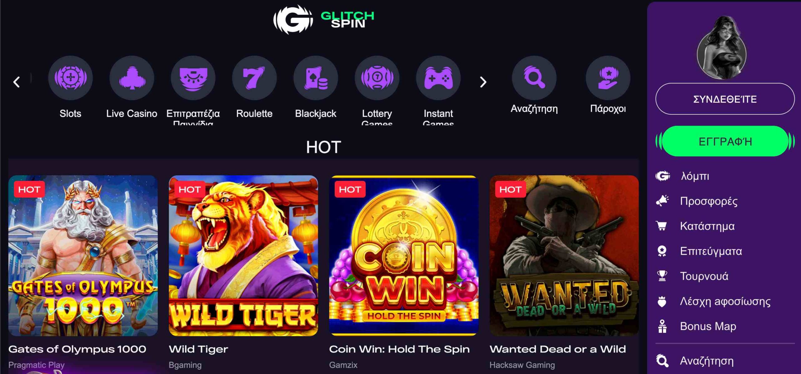Open the Slots category icon

point(70,78)
